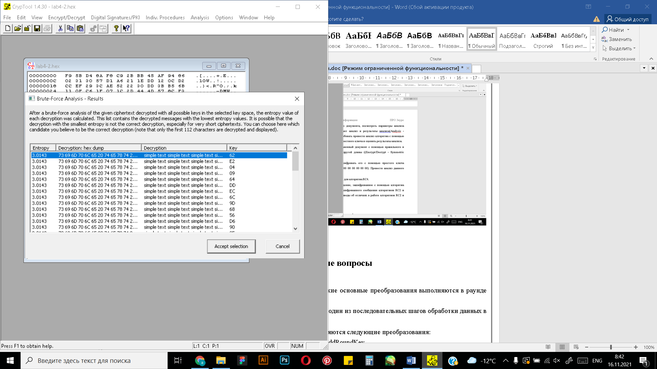Select the highlighted row with key 62
The width and height of the screenshot is (657, 369).
click(159, 155)
